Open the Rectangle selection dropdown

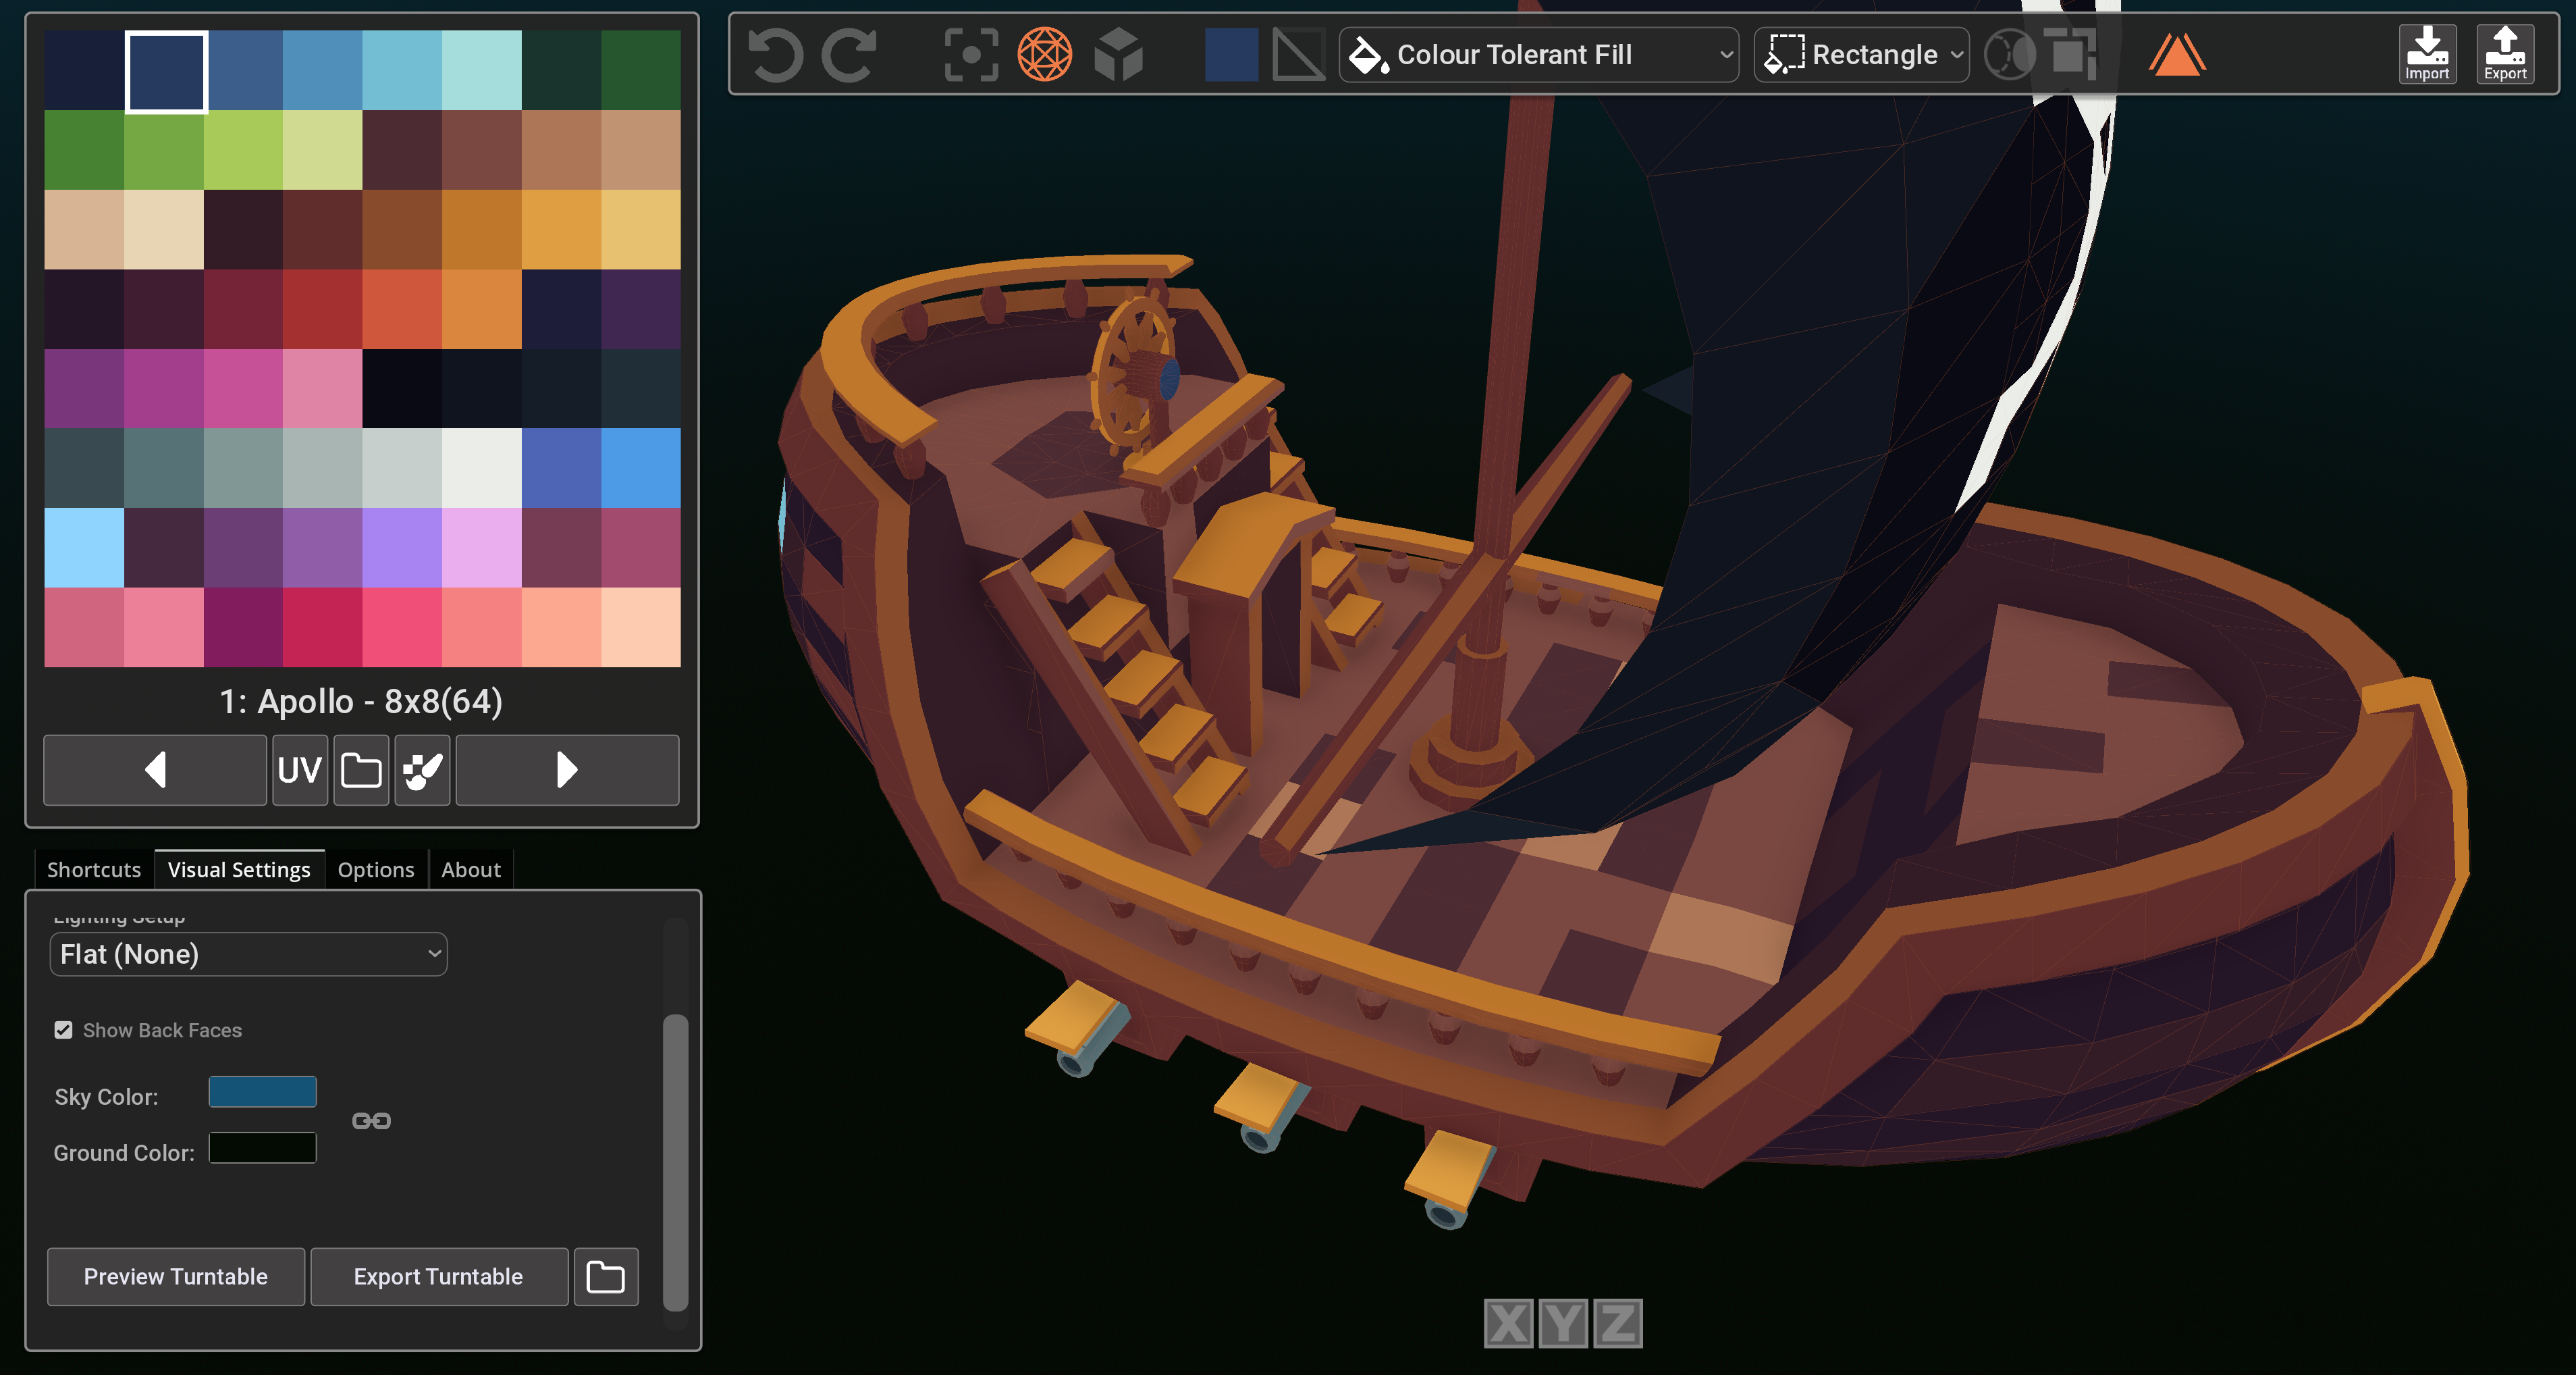point(1861,54)
